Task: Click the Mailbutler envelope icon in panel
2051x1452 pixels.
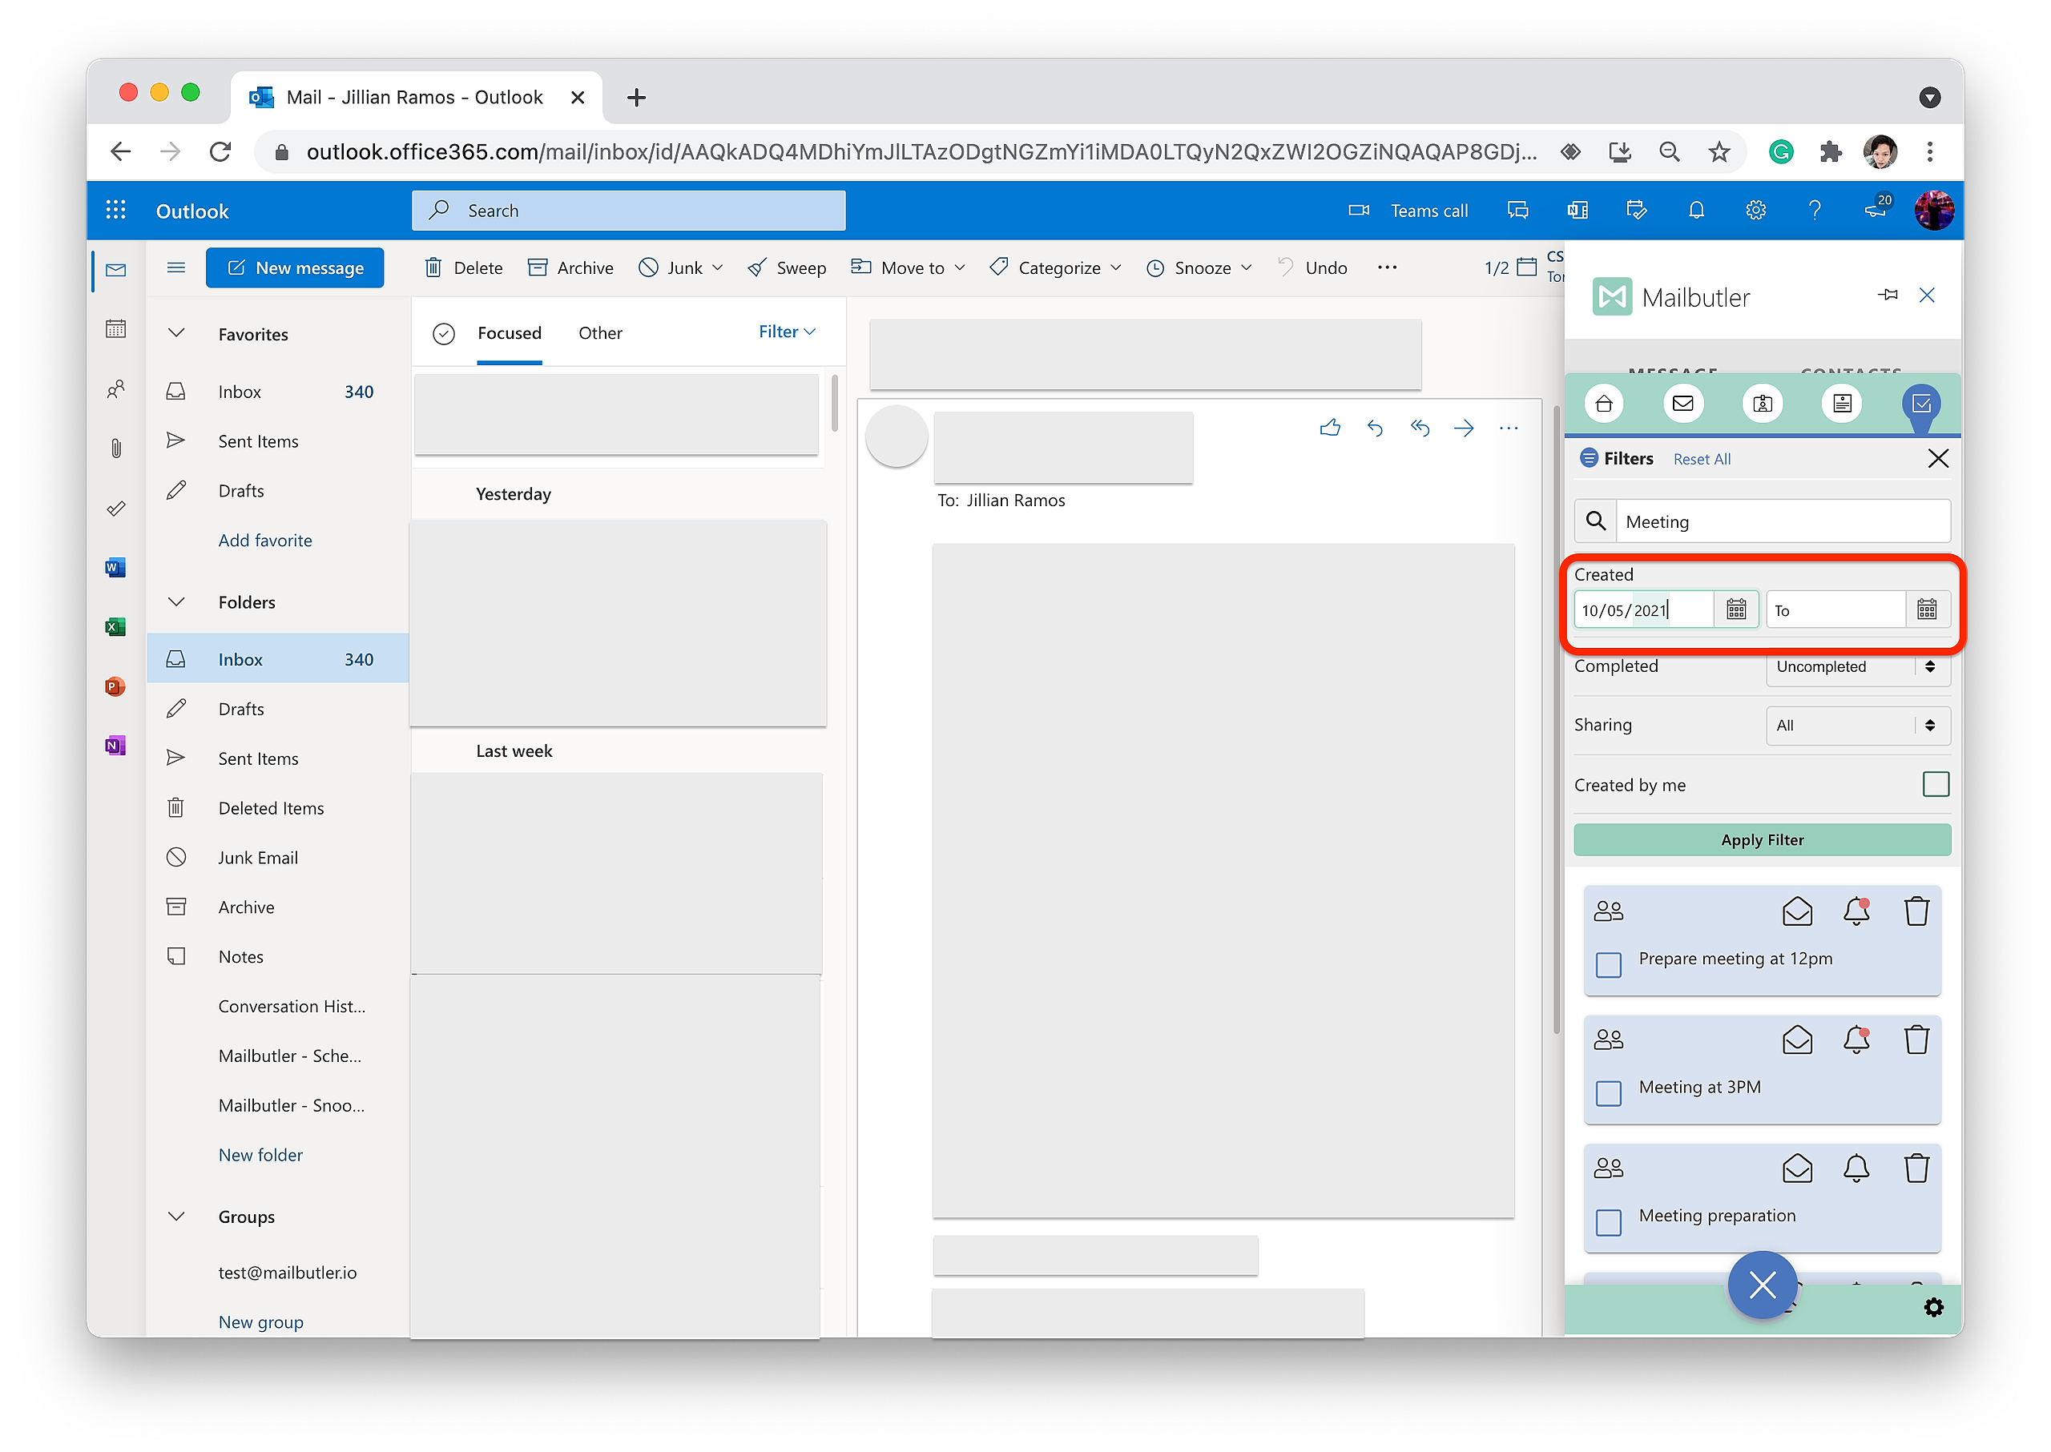Action: coord(1683,404)
